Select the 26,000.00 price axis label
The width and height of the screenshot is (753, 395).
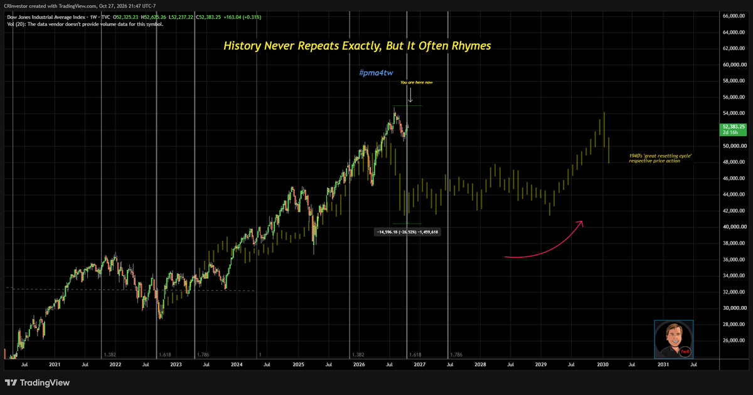[x=734, y=340]
